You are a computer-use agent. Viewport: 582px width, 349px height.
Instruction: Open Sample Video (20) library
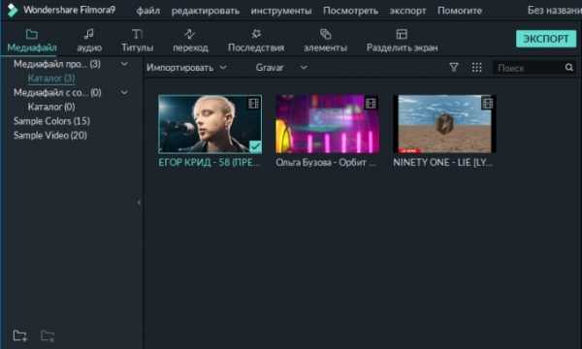[x=50, y=136]
